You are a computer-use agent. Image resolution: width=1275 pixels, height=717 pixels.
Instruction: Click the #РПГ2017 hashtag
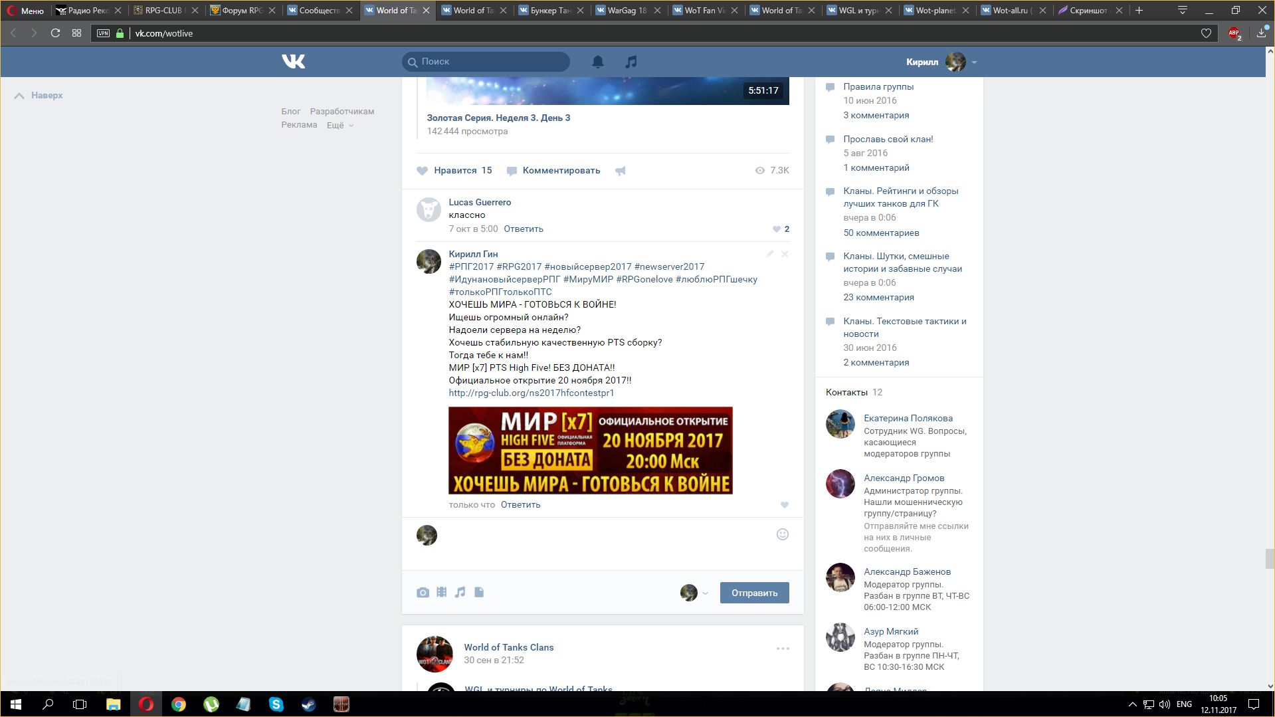tap(471, 267)
